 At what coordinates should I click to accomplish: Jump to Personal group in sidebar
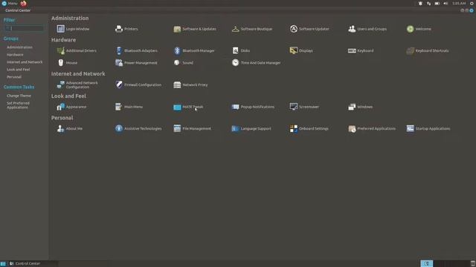(x=14, y=77)
